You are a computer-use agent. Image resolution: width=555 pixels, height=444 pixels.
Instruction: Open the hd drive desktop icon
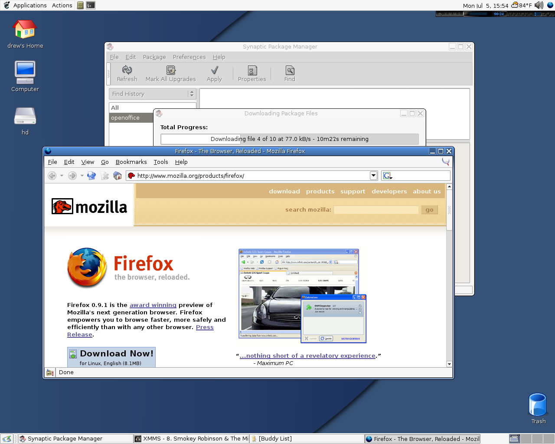coord(25,121)
